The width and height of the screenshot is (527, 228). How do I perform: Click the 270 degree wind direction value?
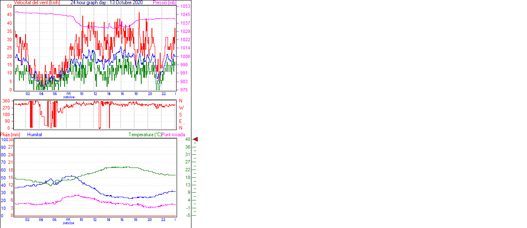pyautogui.click(x=6, y=108)
